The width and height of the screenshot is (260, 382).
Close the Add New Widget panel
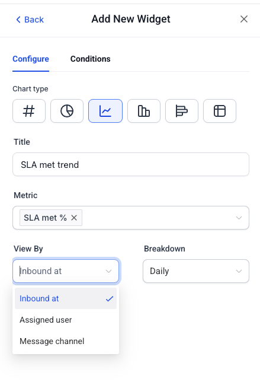pos(243,19)
